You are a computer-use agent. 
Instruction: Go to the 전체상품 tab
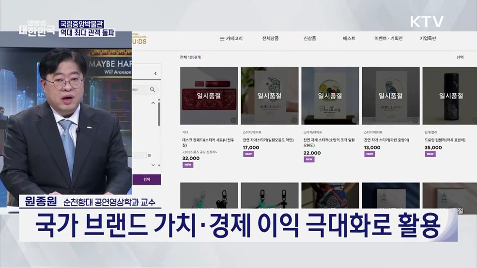270,38
